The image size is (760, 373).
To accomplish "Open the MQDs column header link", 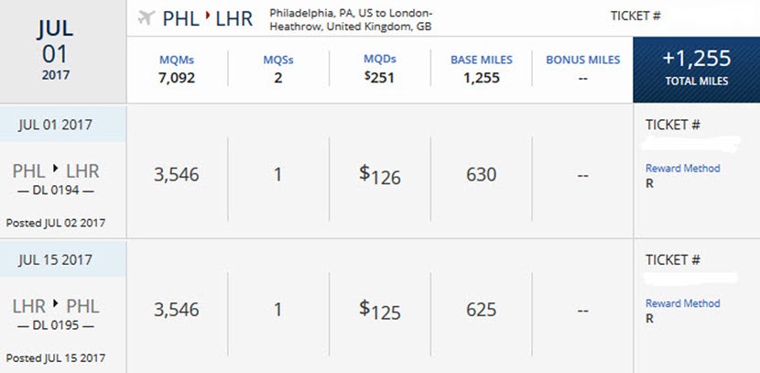I will 380,60.
